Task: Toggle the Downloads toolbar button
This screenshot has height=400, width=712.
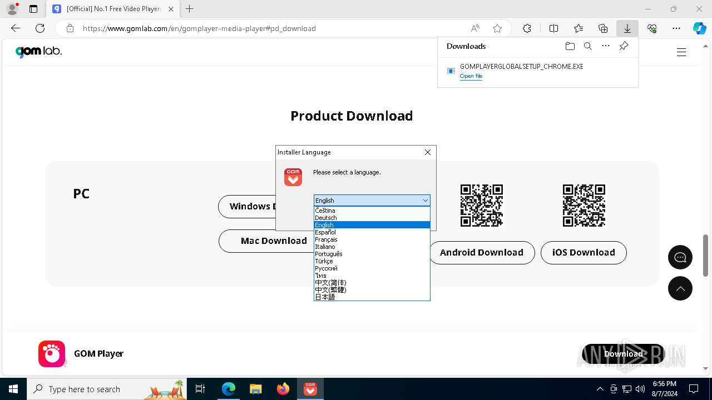Action: pyautogui.click(x=627, y=28)
